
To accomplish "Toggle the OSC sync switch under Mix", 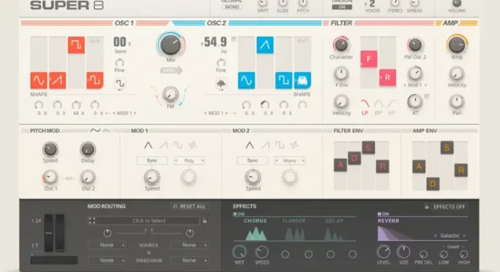I will pos(171,70).
